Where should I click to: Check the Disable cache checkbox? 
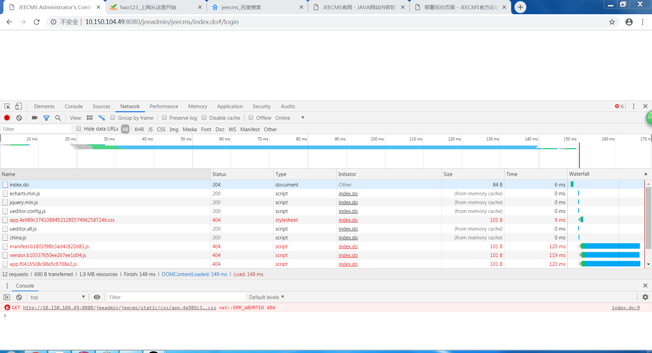point(204,118)
